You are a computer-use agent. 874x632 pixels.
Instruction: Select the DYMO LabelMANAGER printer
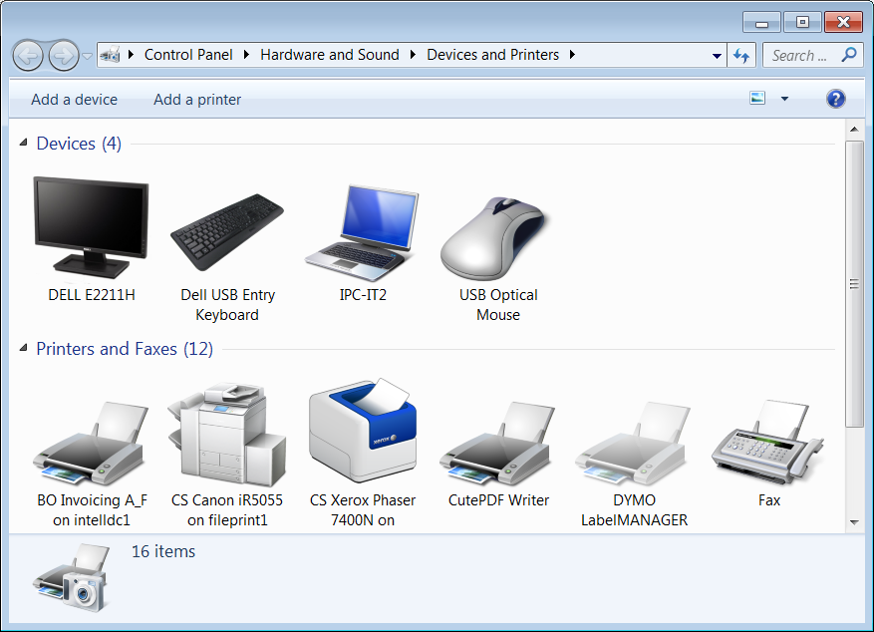click(x=634, y=441)
